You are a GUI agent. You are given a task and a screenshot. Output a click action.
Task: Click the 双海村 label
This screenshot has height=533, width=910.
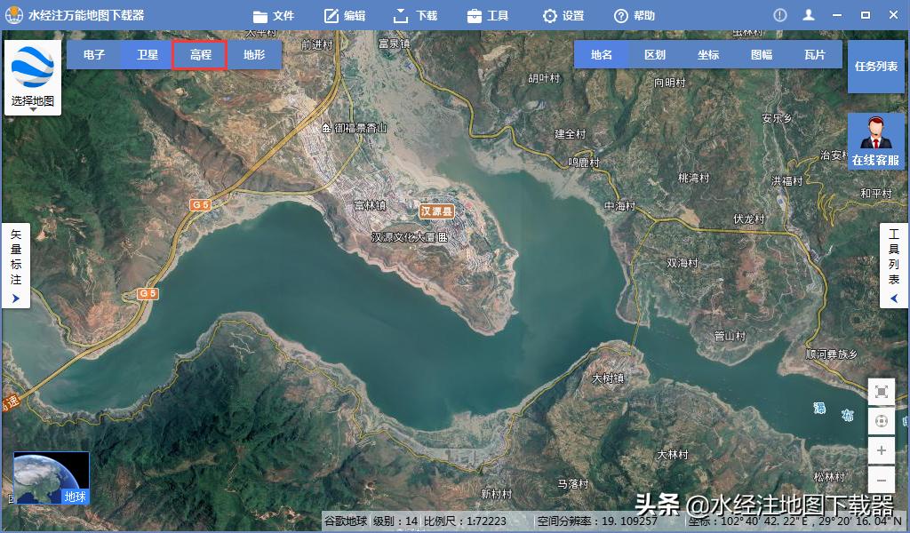tap(682, 263)
